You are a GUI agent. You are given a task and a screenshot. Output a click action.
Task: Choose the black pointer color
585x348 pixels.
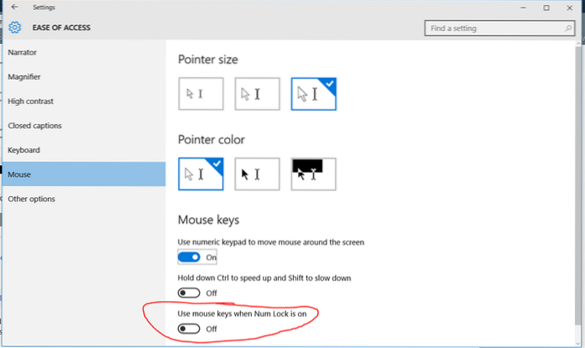coord(257,174)
